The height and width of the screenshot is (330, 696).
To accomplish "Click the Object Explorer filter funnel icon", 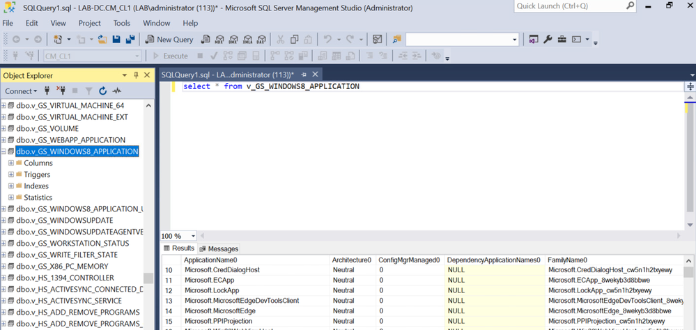I will pos(88,91).
